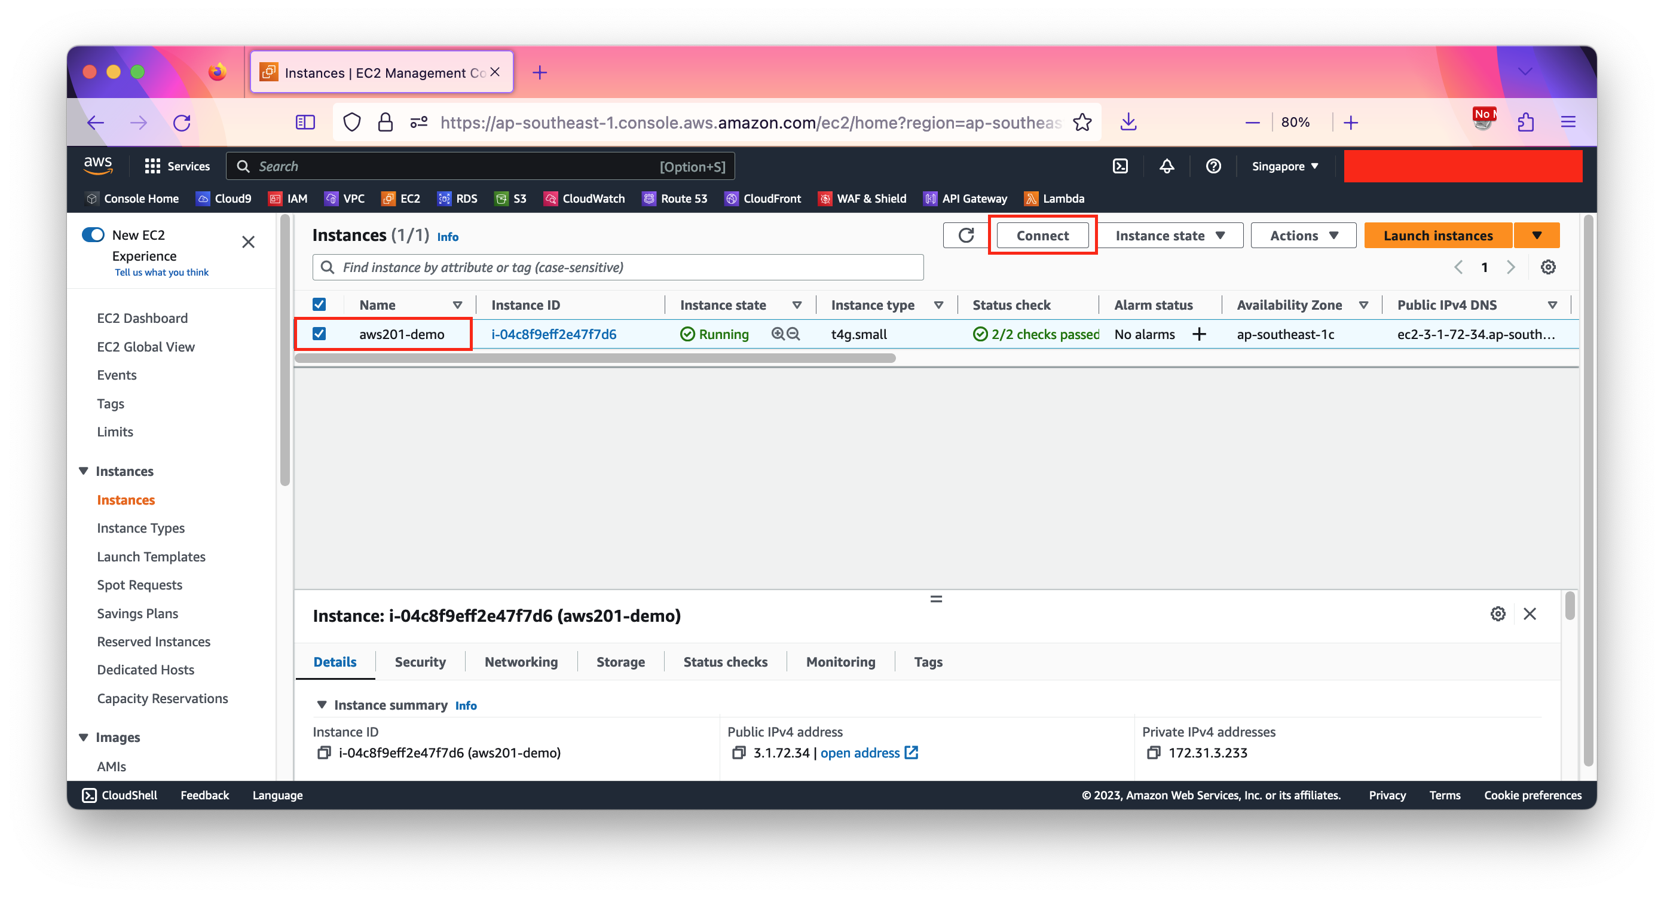
Task: Sort by the Instance type column arrow
Action: click(938, 305)
